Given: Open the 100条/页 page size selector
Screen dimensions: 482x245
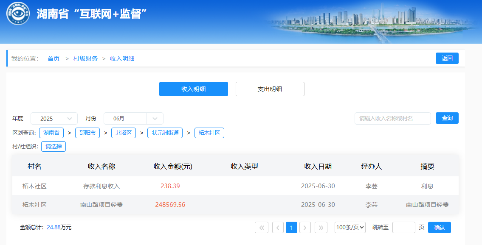Looking at the screenshot, I should tap(350, 228).
